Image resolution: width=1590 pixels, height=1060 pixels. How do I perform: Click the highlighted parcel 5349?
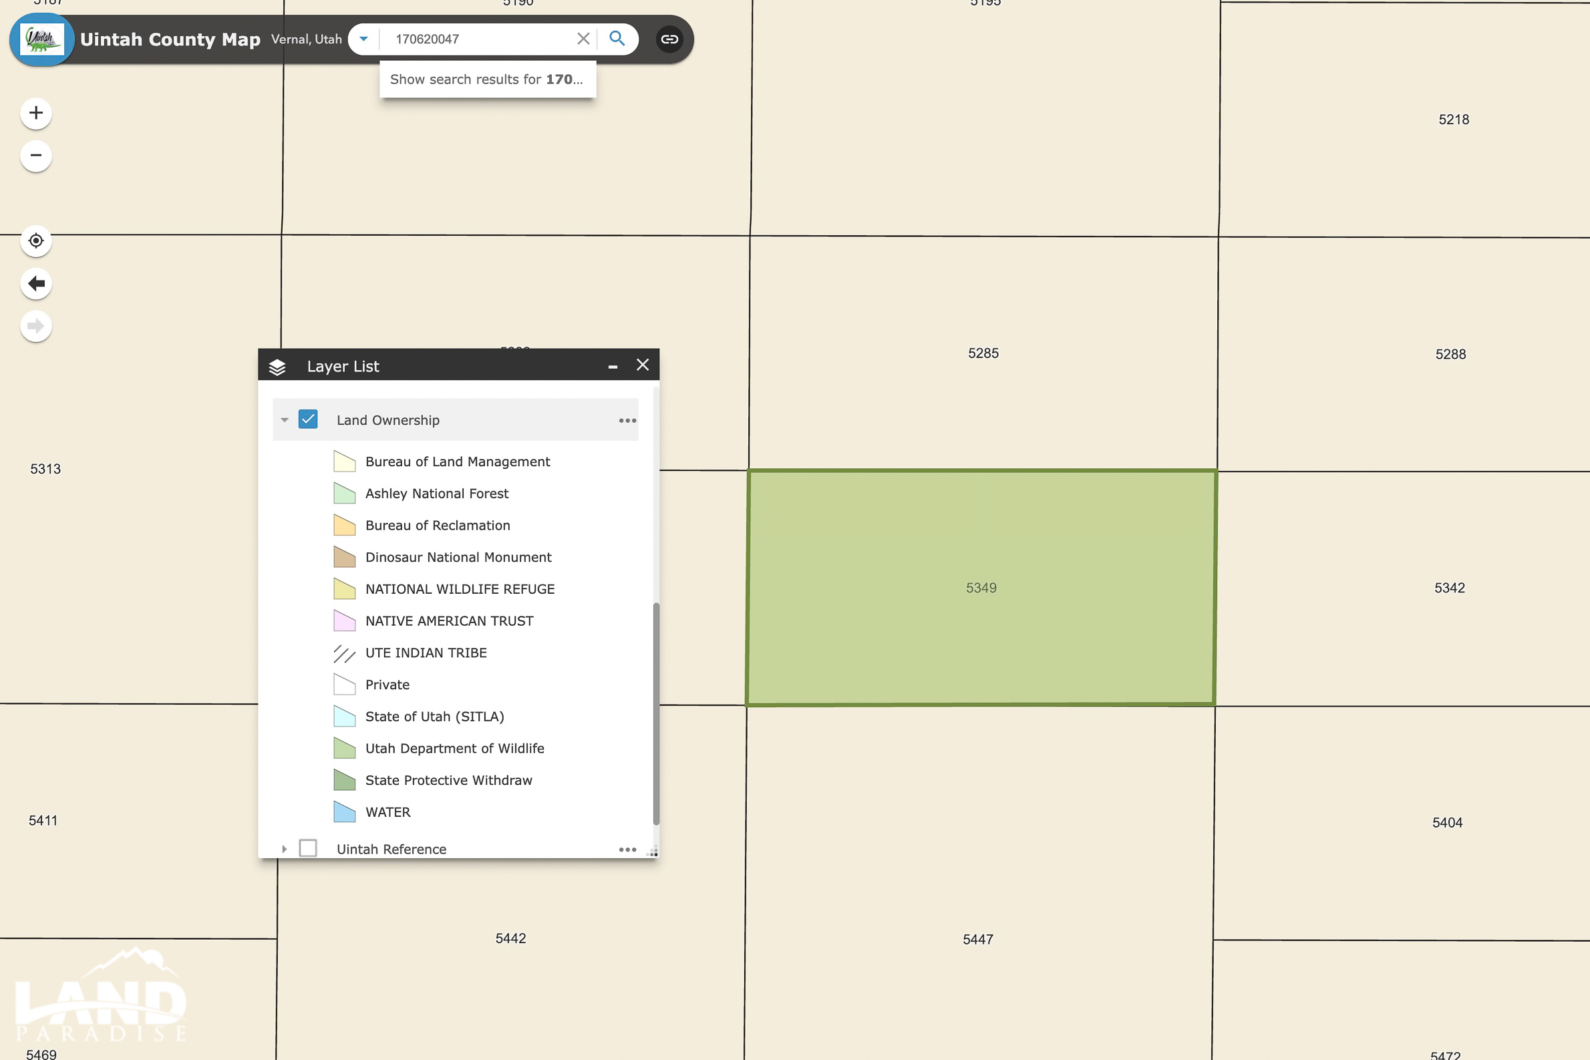tap(981, 588)
